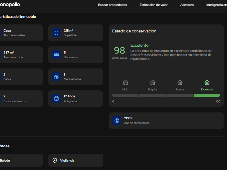
Task: Click the Superficie label
Action: pyautogui.click(x=70, y=35)
